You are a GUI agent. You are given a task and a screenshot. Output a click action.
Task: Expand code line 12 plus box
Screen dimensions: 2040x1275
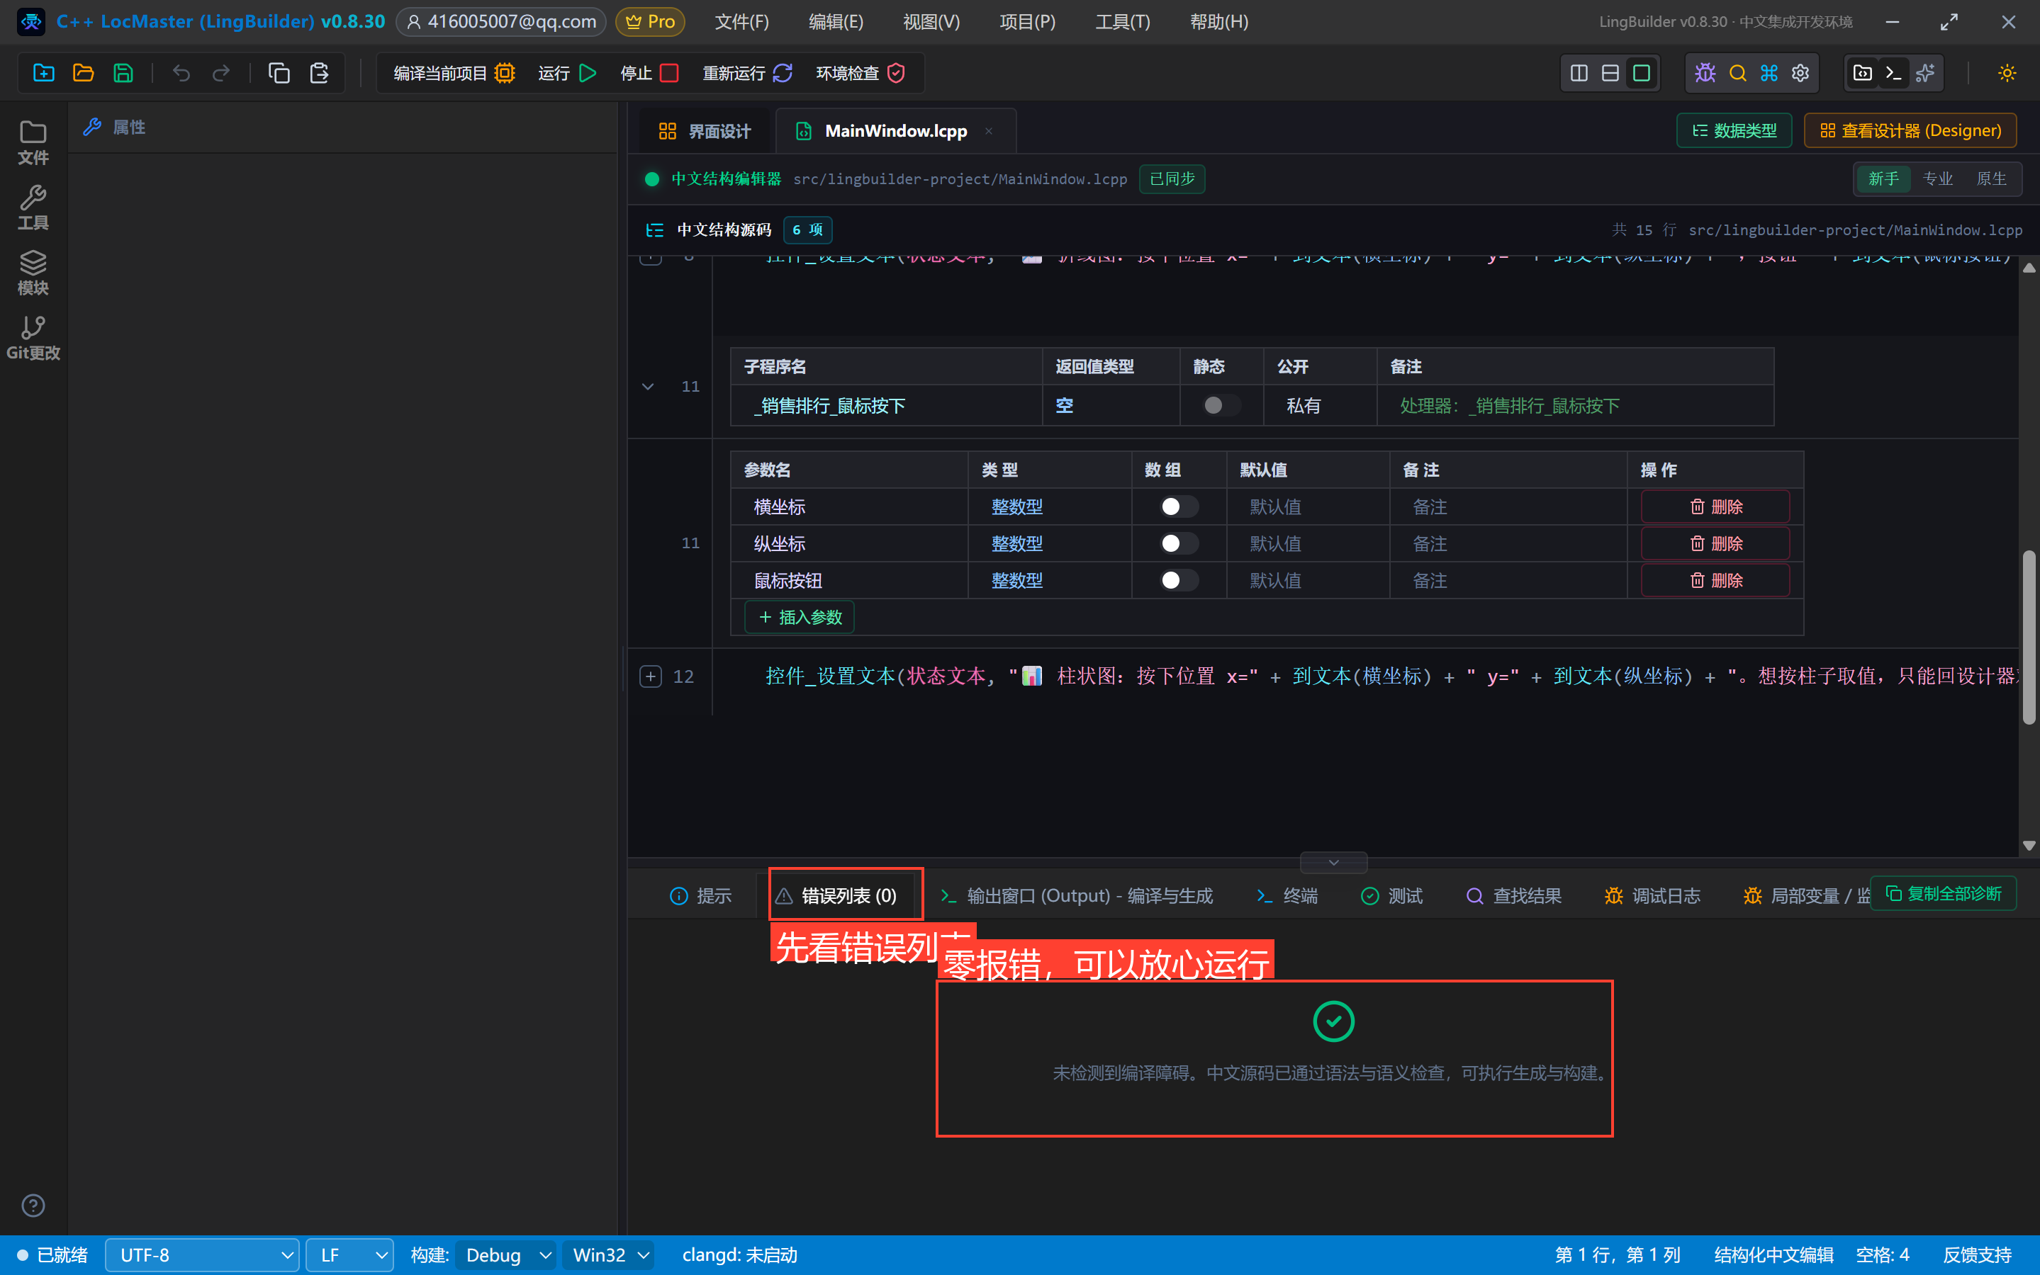[651, 676]
